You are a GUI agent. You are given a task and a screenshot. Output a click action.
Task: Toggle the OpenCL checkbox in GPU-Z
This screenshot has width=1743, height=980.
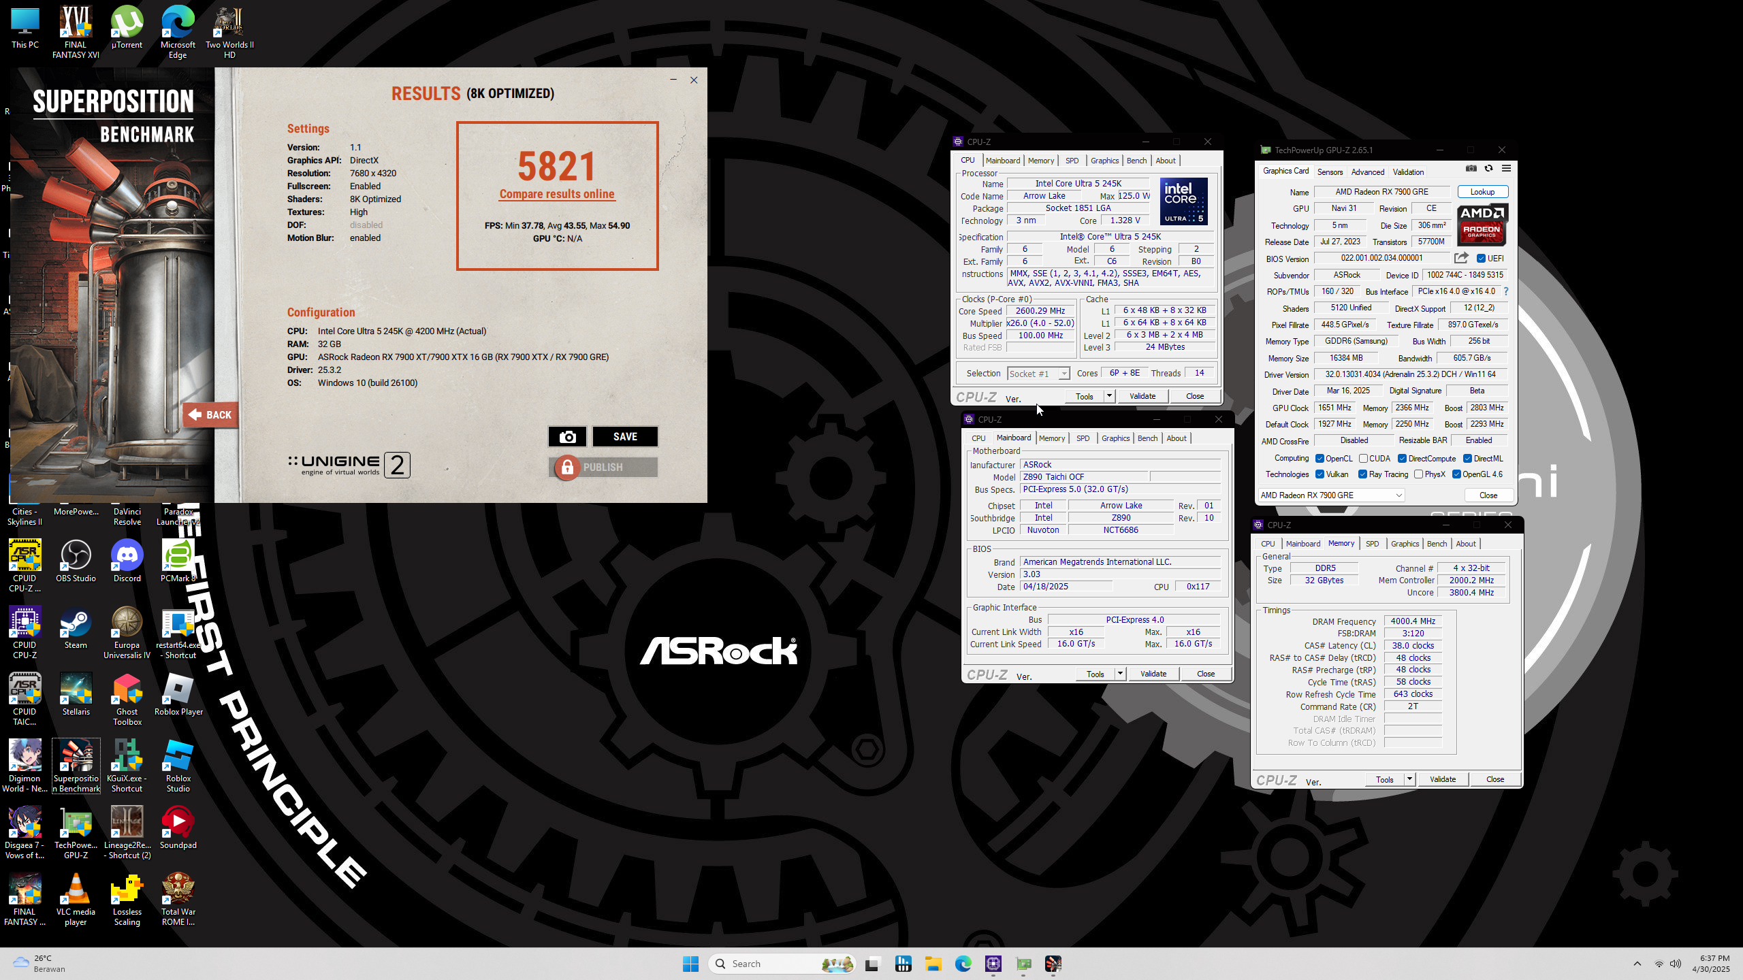[x=1320, y=459]
